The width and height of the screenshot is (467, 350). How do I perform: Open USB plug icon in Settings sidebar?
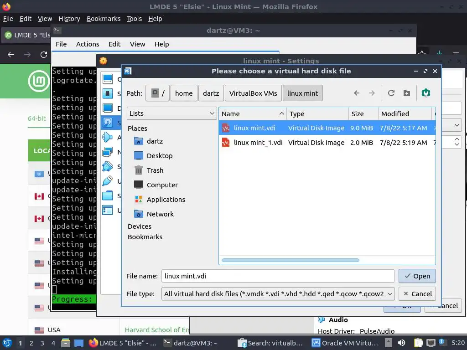point(108,181)
